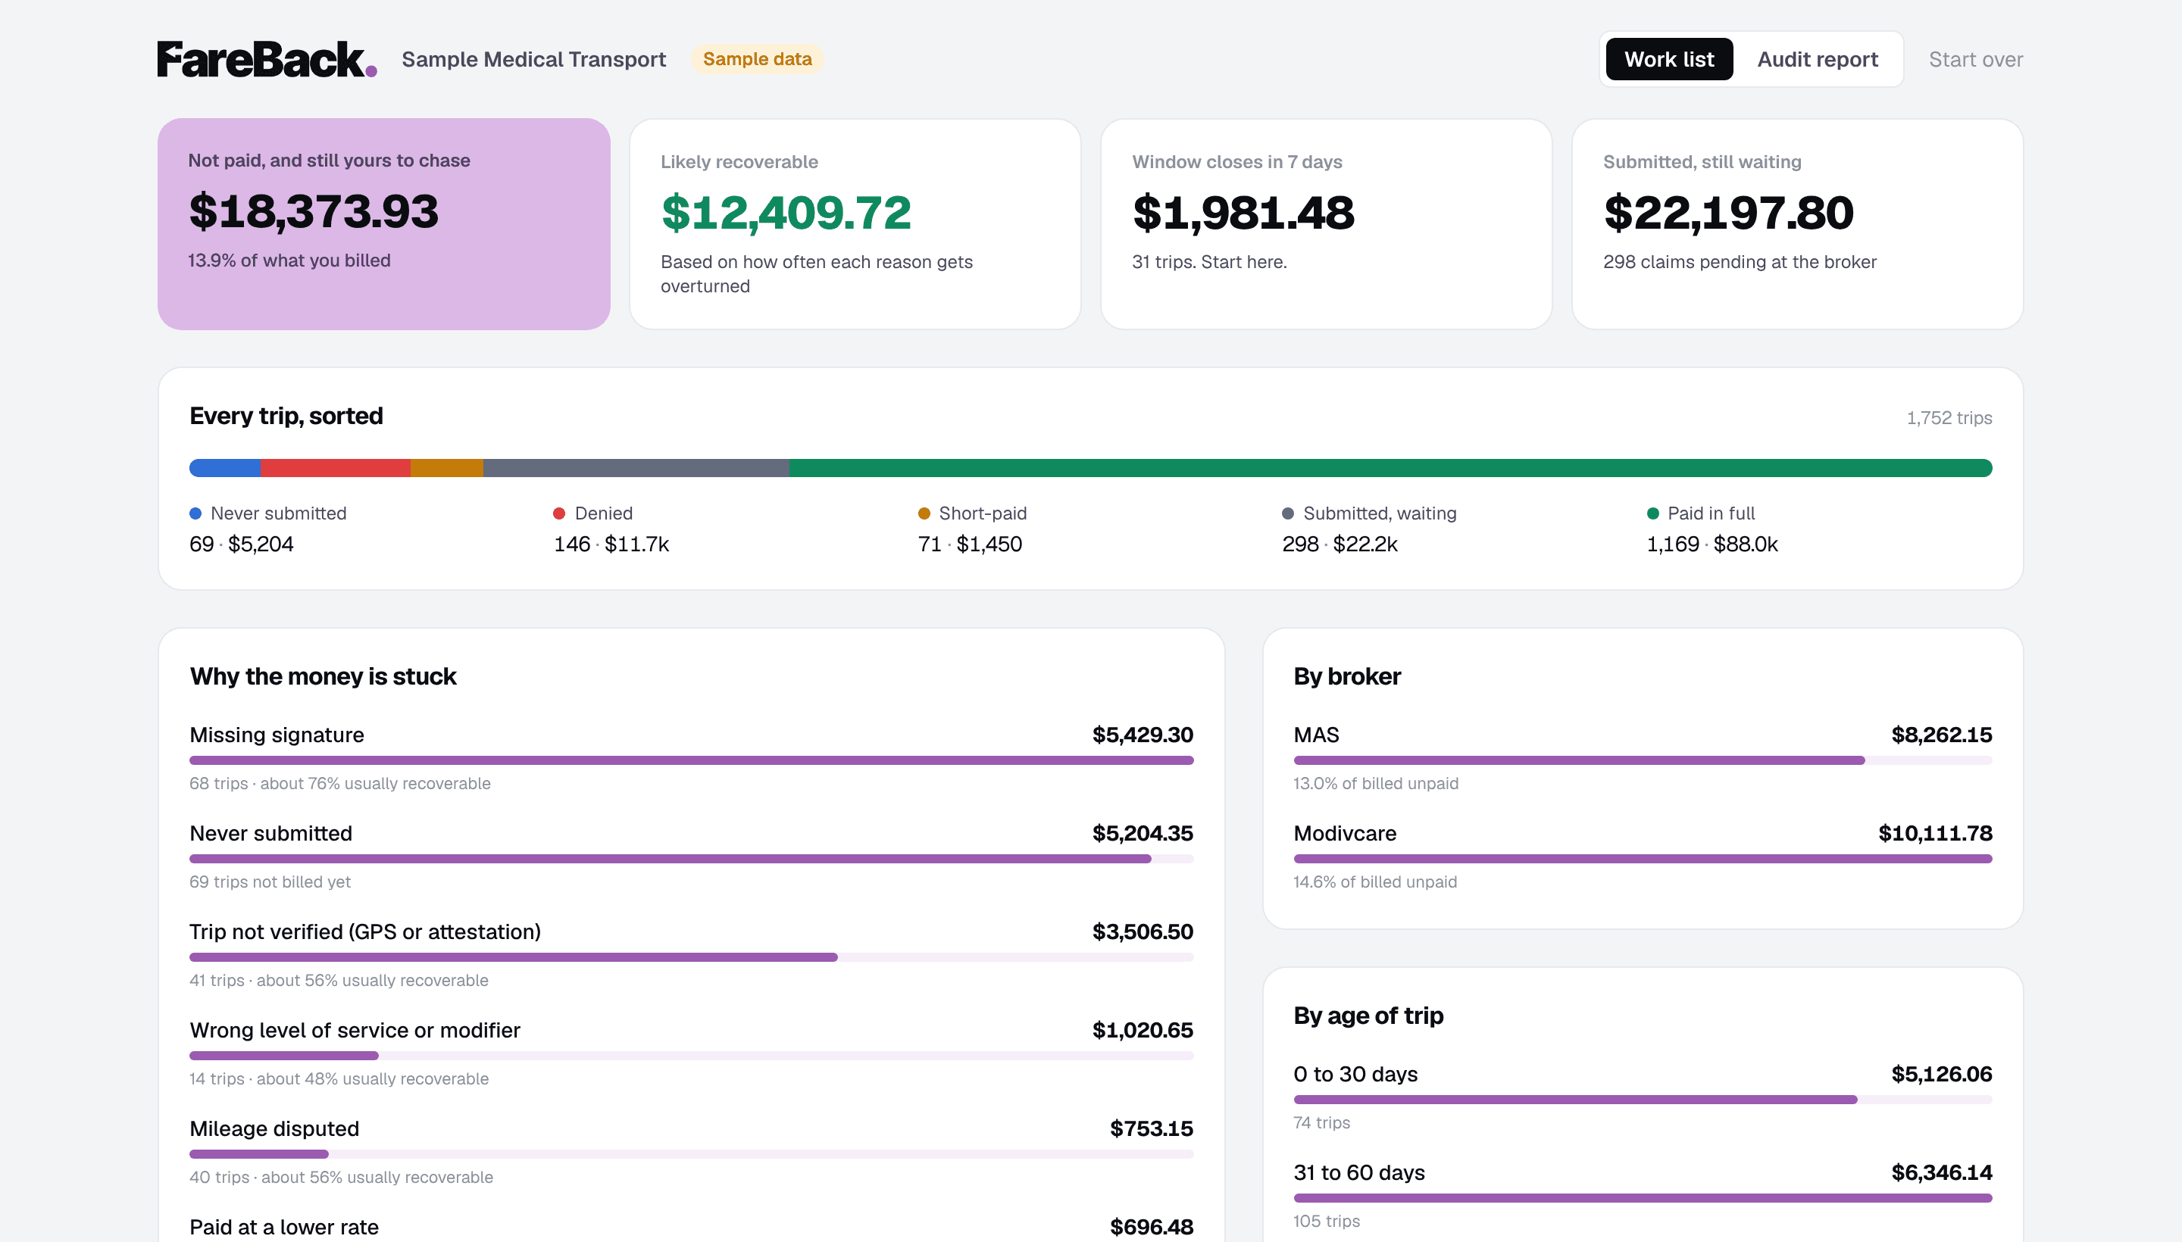Click the Never submitted legend dot
2182x1242 pixels.
(195, 513)
